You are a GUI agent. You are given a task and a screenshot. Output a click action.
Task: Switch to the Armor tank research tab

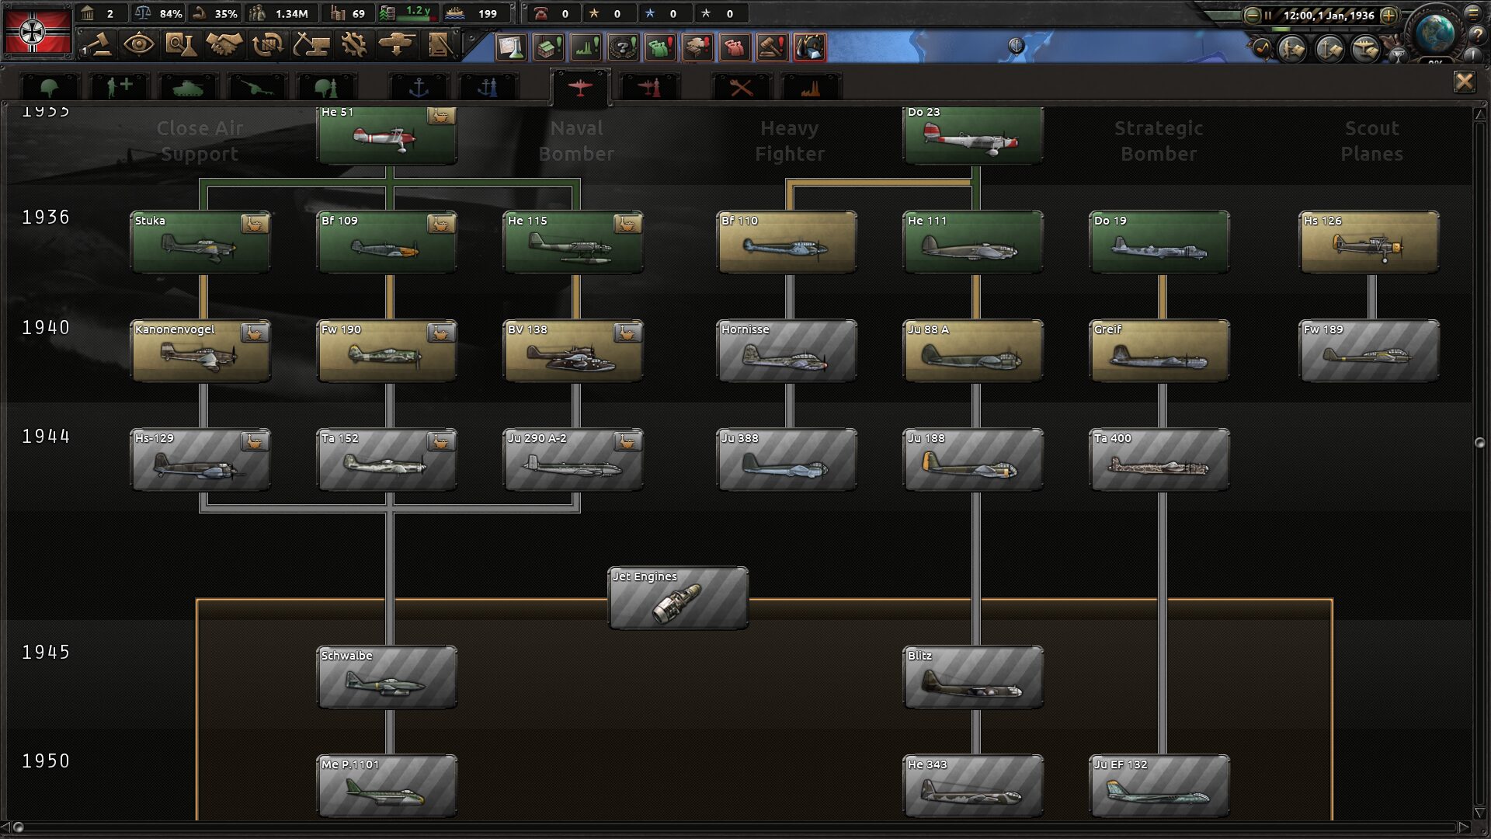[187, 87]
